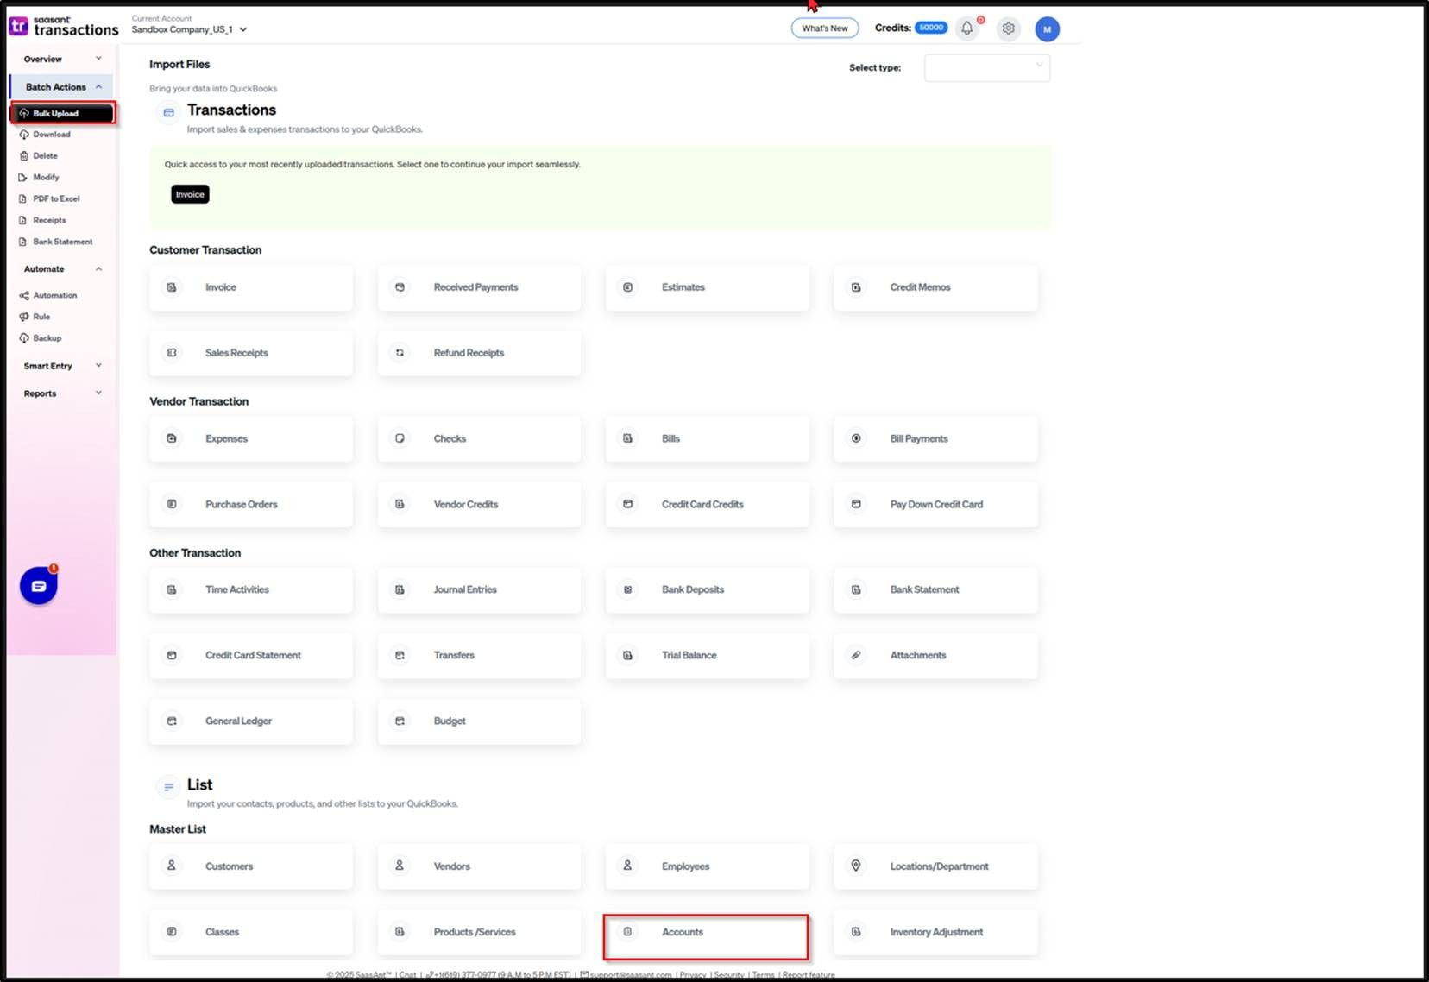
Task: Click the recent Invoice button
Action: (x=190, y=194)
